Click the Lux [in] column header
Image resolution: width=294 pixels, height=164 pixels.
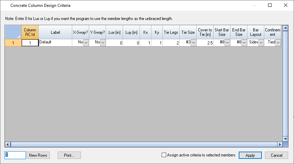(114, 32)
